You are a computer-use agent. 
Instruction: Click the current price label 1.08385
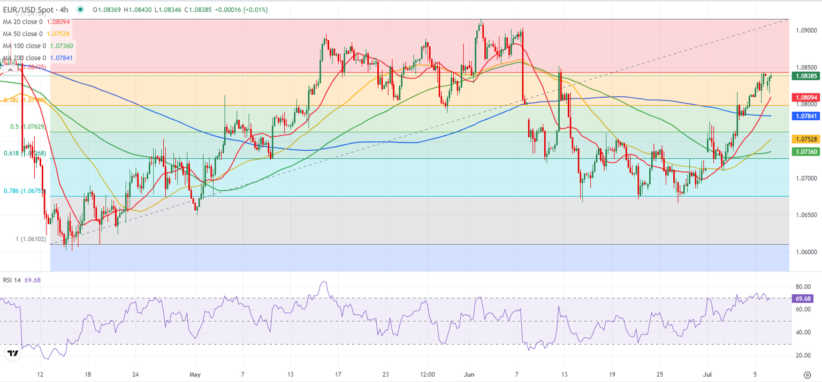pyautogui.click(x=805, y=76)
